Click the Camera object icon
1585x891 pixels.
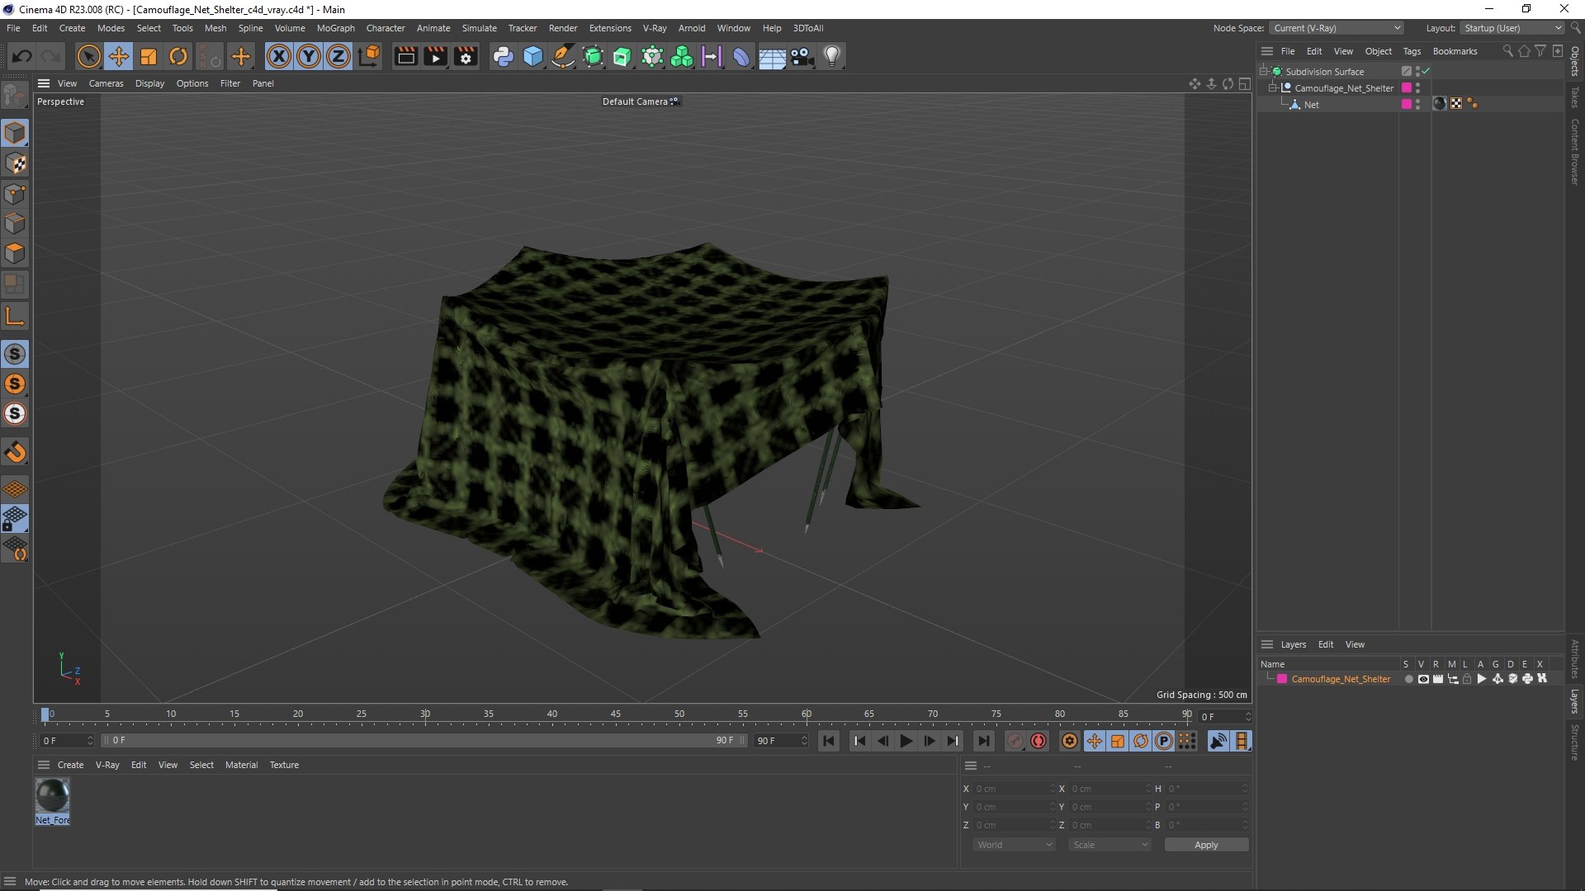click(x=802, y=56)
